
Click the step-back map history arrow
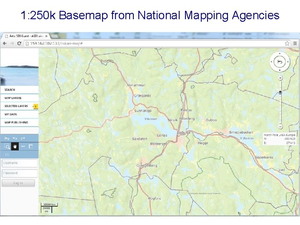click(x=15, y=138)
